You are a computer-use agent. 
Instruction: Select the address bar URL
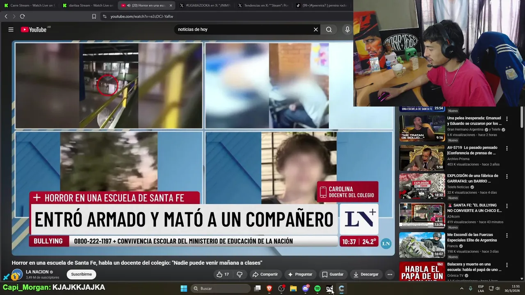tap(142, 16)
